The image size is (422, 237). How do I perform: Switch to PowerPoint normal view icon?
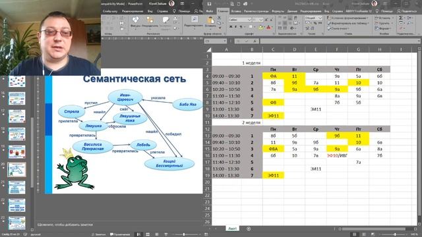[138, 234]
